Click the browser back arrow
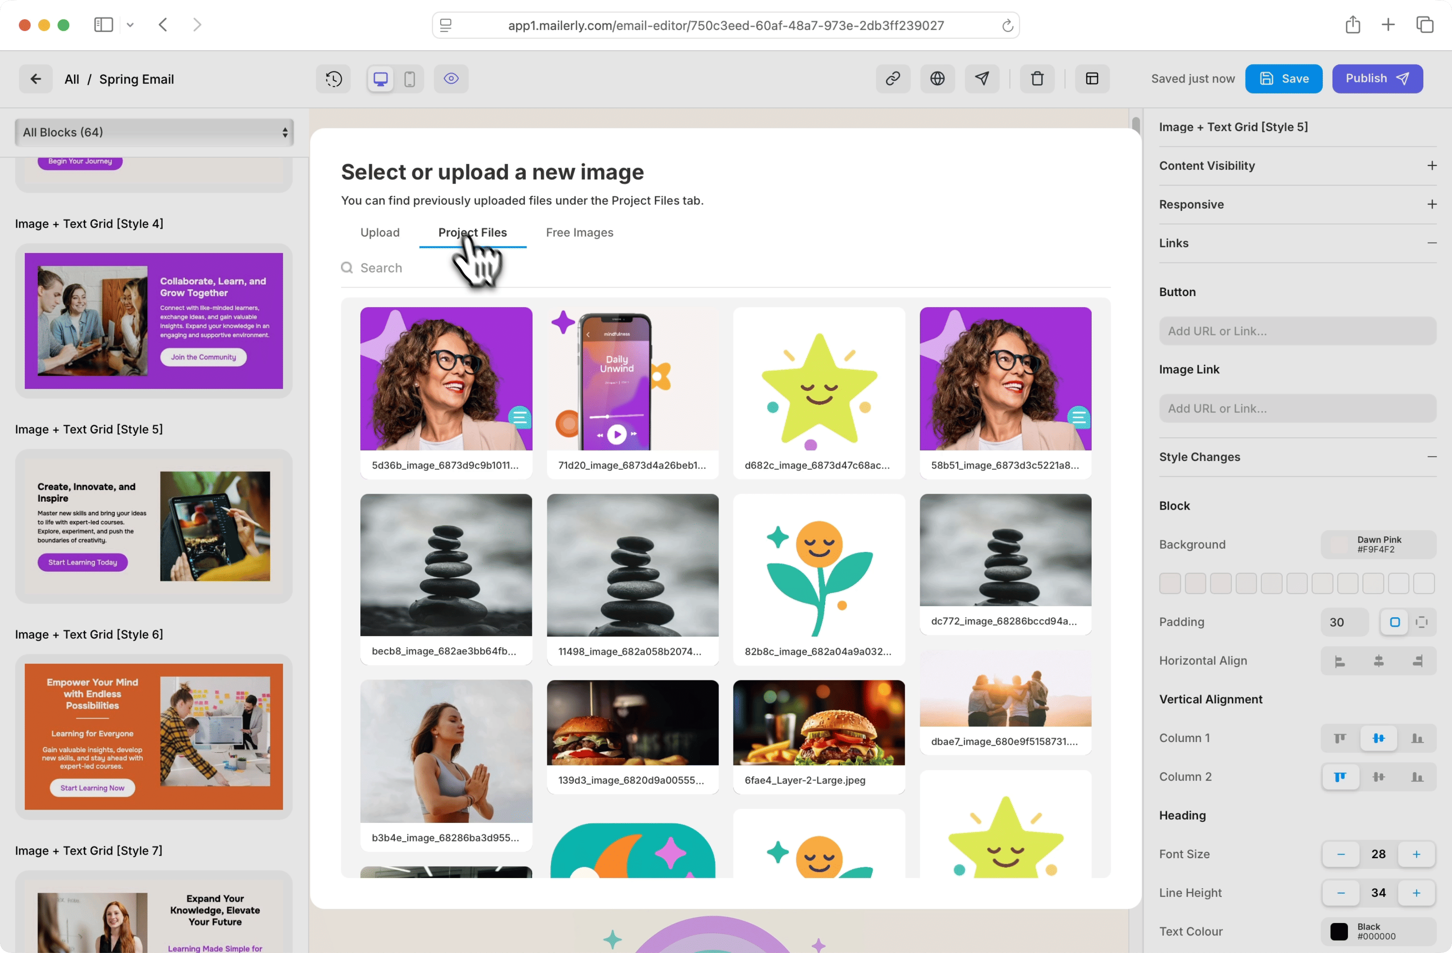This screenshot has width=1452, height=953. pyautogui.click(x=163, y=25)
